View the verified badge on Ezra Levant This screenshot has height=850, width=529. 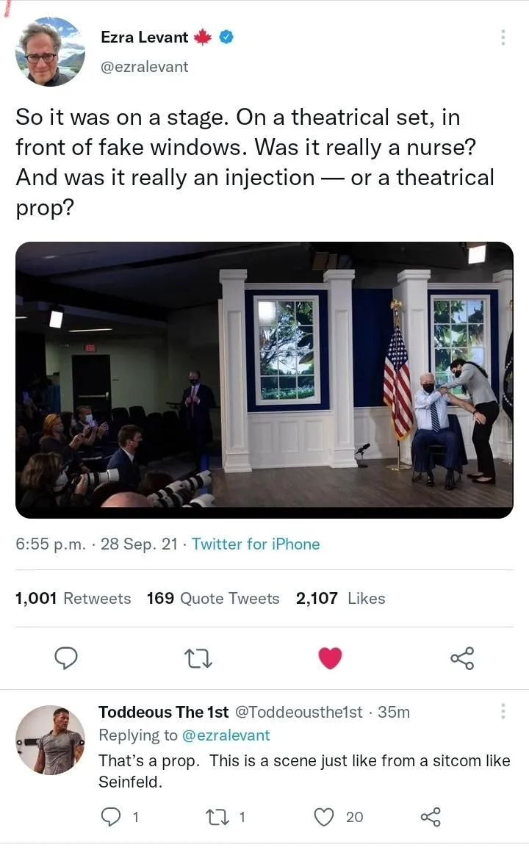coord(227,37)
